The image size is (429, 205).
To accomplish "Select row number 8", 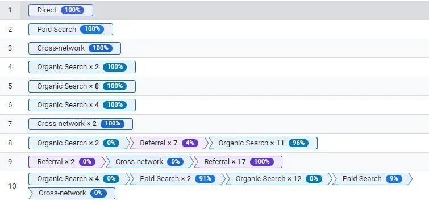I will (10, 143).
